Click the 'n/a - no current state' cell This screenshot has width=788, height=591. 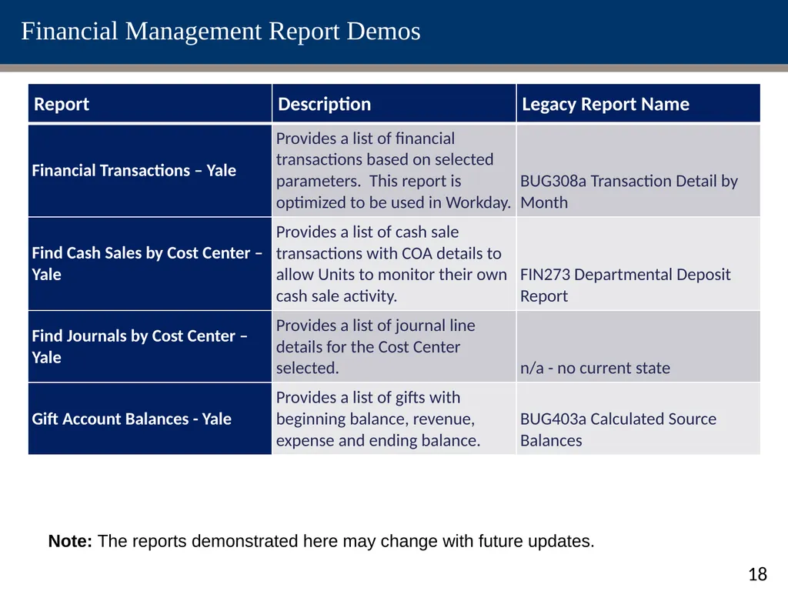click(x=638, y=347)
